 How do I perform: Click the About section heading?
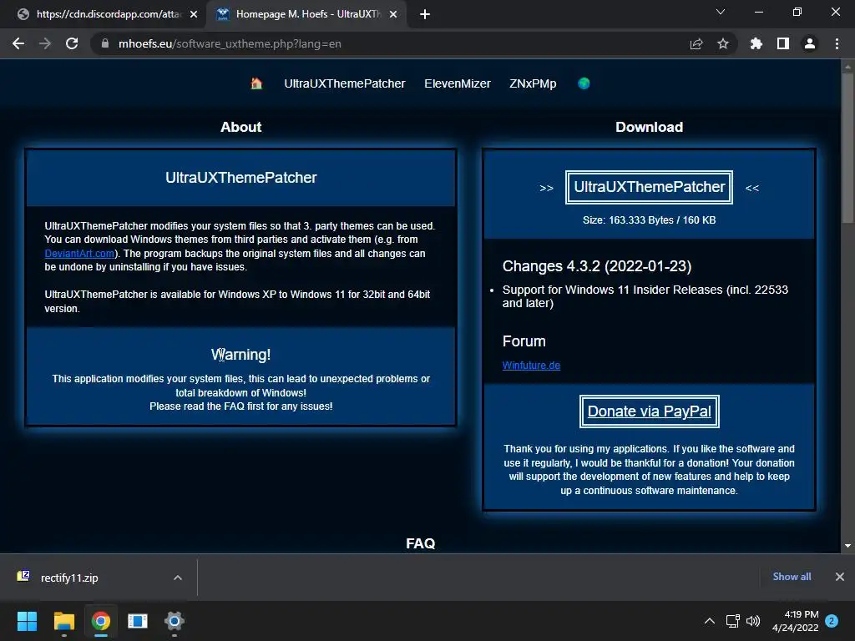241,127
